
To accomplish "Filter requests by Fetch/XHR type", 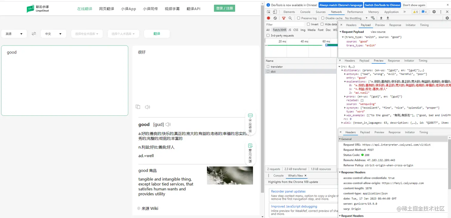I will pos(279,30).
